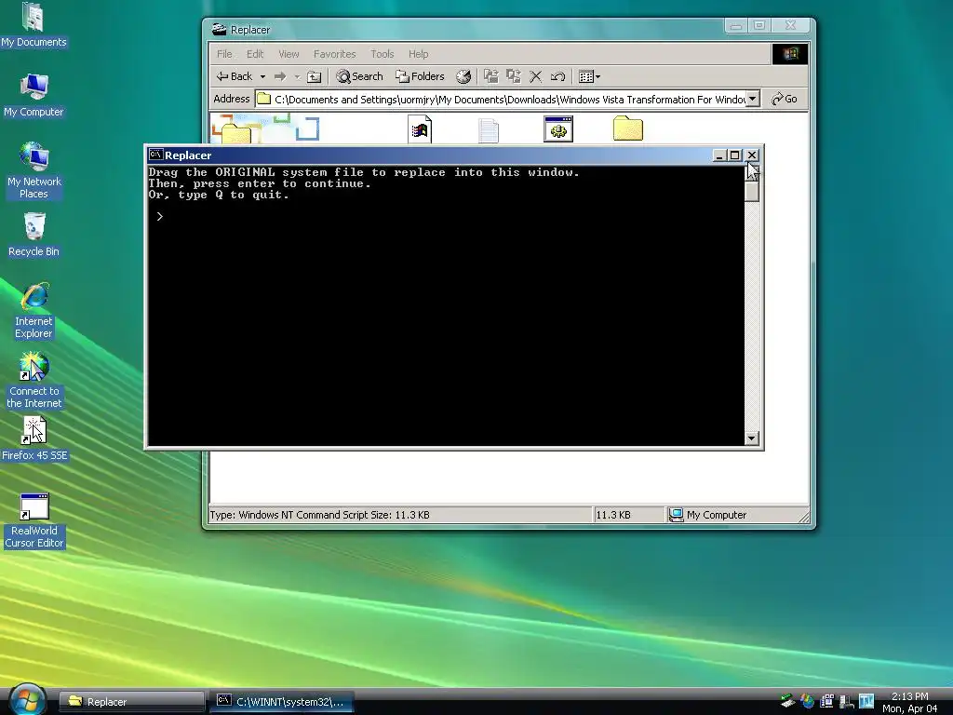Click the Explorer Replacer title bar icon
Screen dimensions: 953x715
click(219, 29)
